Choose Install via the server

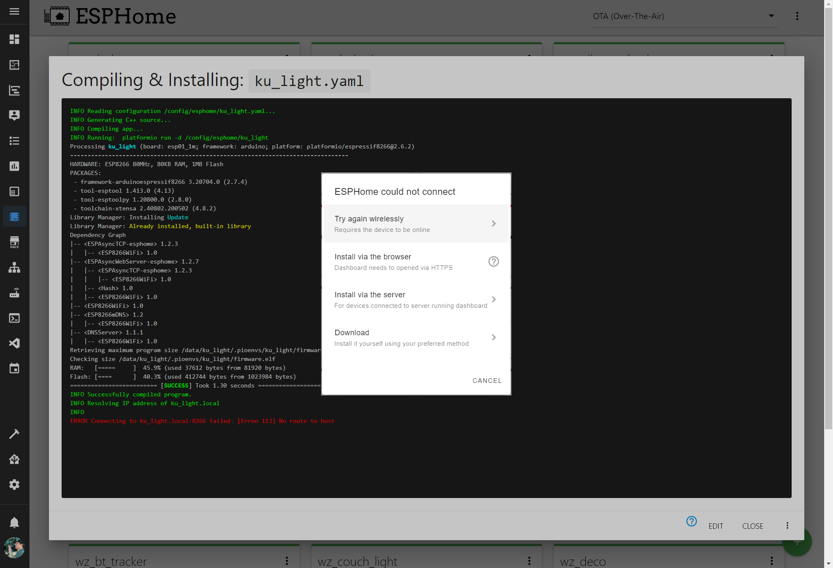click(416, 299)
